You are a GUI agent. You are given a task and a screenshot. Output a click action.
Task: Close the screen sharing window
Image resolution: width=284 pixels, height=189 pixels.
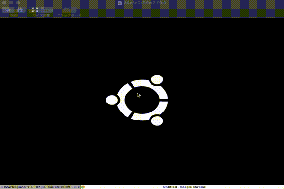[4, 3]
